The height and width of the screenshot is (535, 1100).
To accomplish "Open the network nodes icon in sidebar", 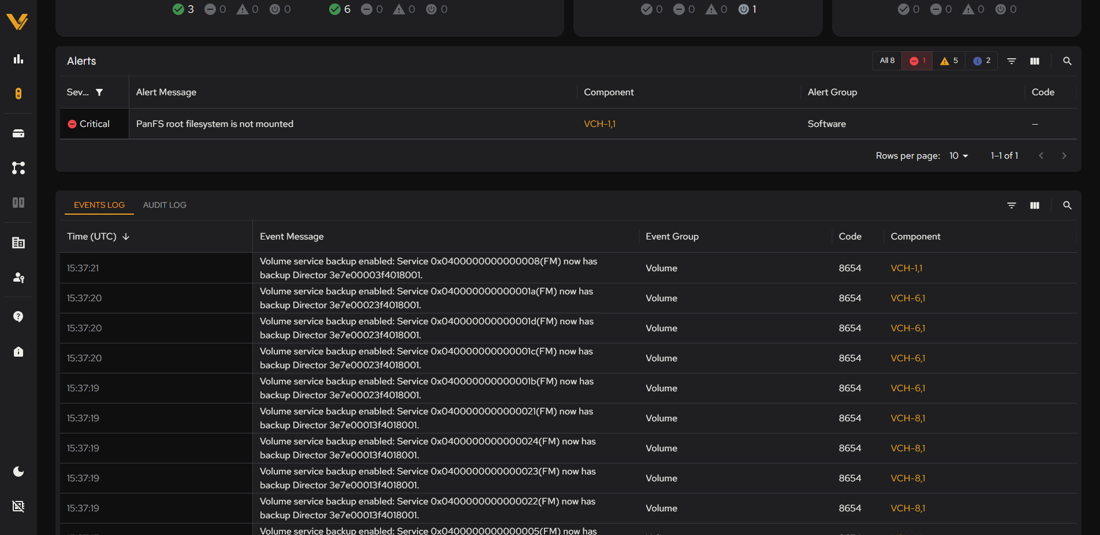I will click(x=18, y=168).
